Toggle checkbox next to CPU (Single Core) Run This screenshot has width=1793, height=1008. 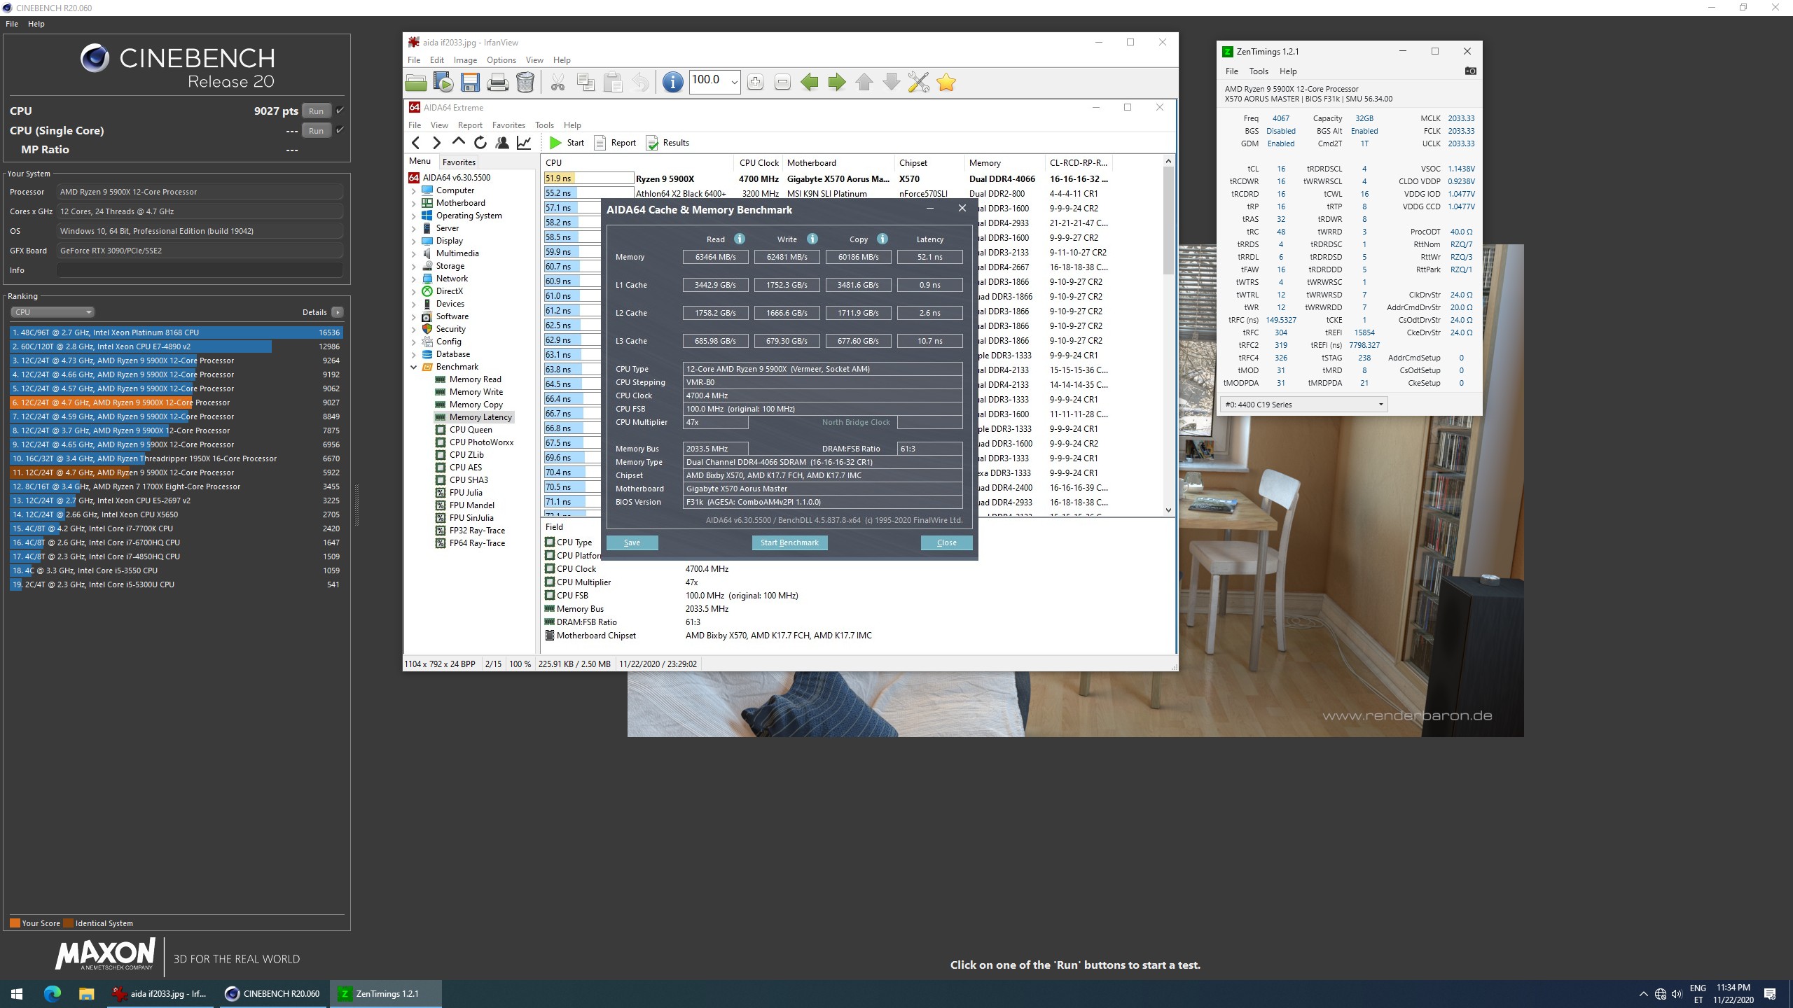click(340, 130)
